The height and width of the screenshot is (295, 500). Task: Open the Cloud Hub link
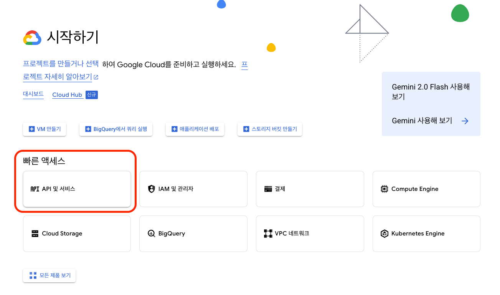pos(68,94)
